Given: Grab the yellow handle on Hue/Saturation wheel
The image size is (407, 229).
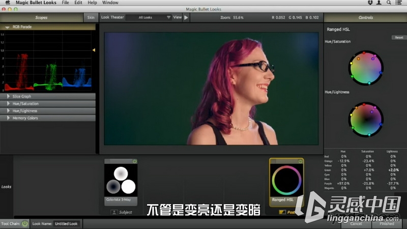Looking at the screenshot, I should 352,63.
